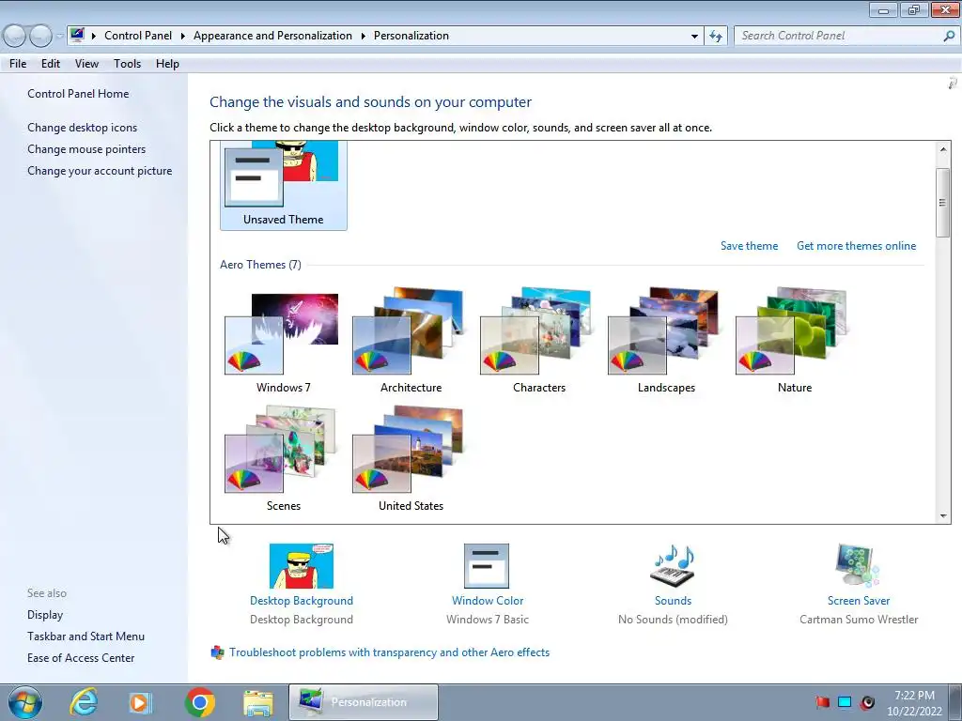Click the Save theme link
Screen dimensions: 962x721
click(749, 246)
